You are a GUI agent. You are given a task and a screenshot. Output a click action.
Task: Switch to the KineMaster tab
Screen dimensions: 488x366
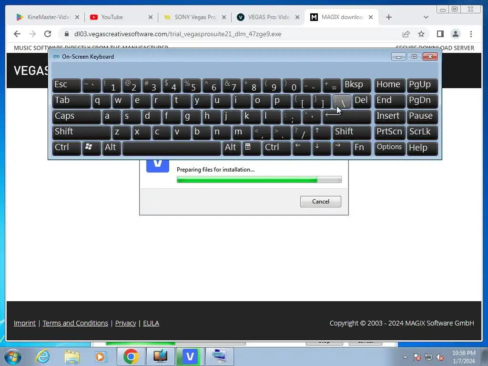tap(48, 17)
